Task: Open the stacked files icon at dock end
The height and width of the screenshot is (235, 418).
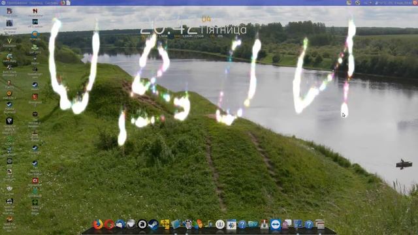Action: pos(319,225)
